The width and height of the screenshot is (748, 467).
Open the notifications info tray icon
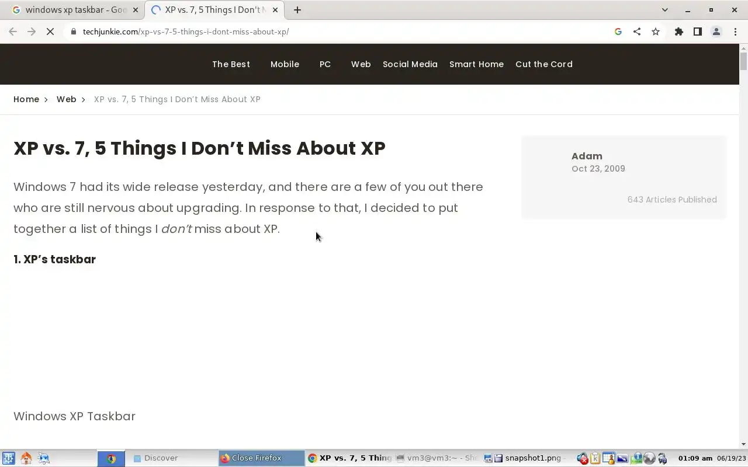tap(636, 458)
